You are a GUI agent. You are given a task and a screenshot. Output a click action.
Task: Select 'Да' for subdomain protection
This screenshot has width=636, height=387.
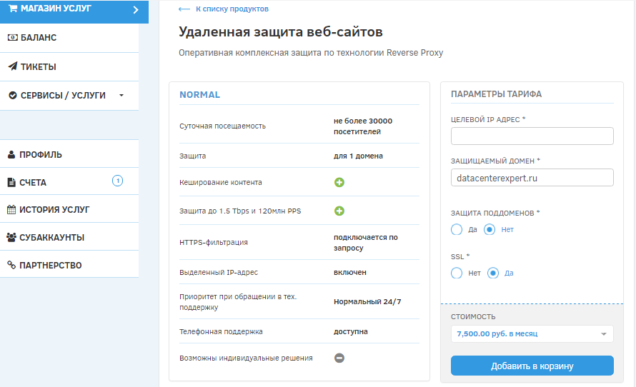click(457, 230)
